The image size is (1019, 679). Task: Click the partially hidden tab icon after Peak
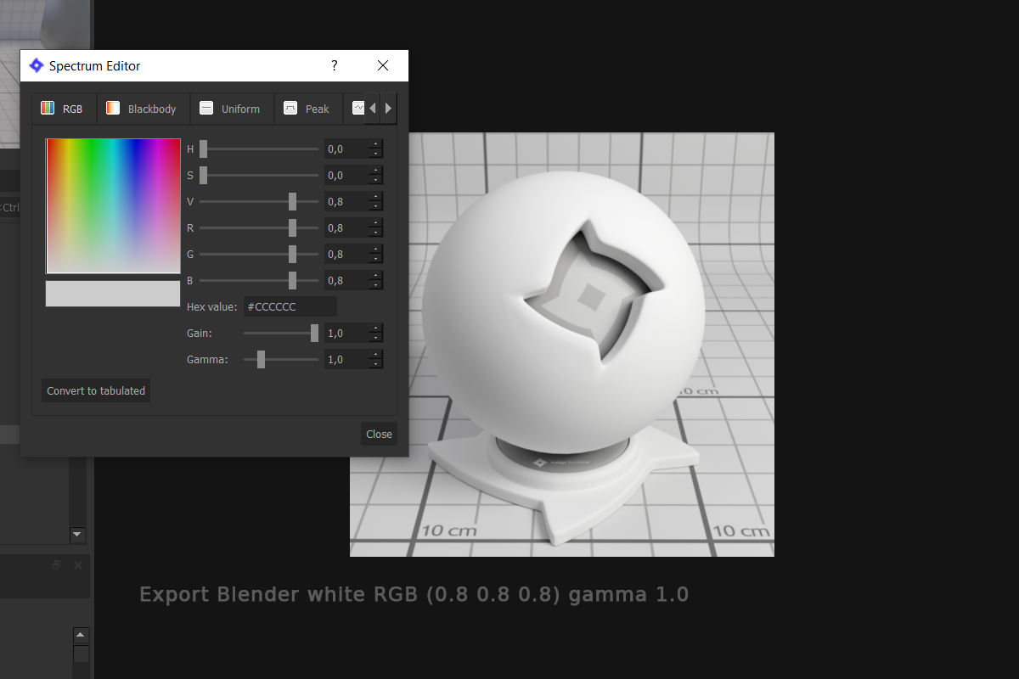point(357,109)
